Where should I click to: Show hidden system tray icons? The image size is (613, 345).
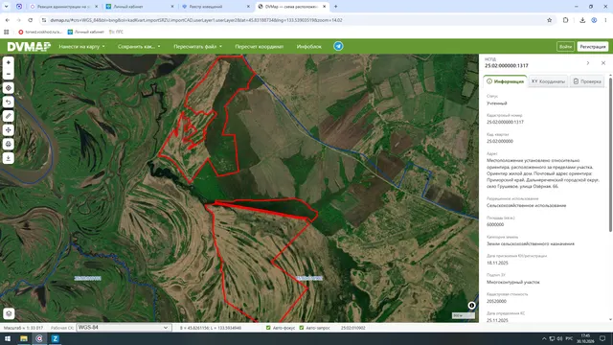[544, 338]
